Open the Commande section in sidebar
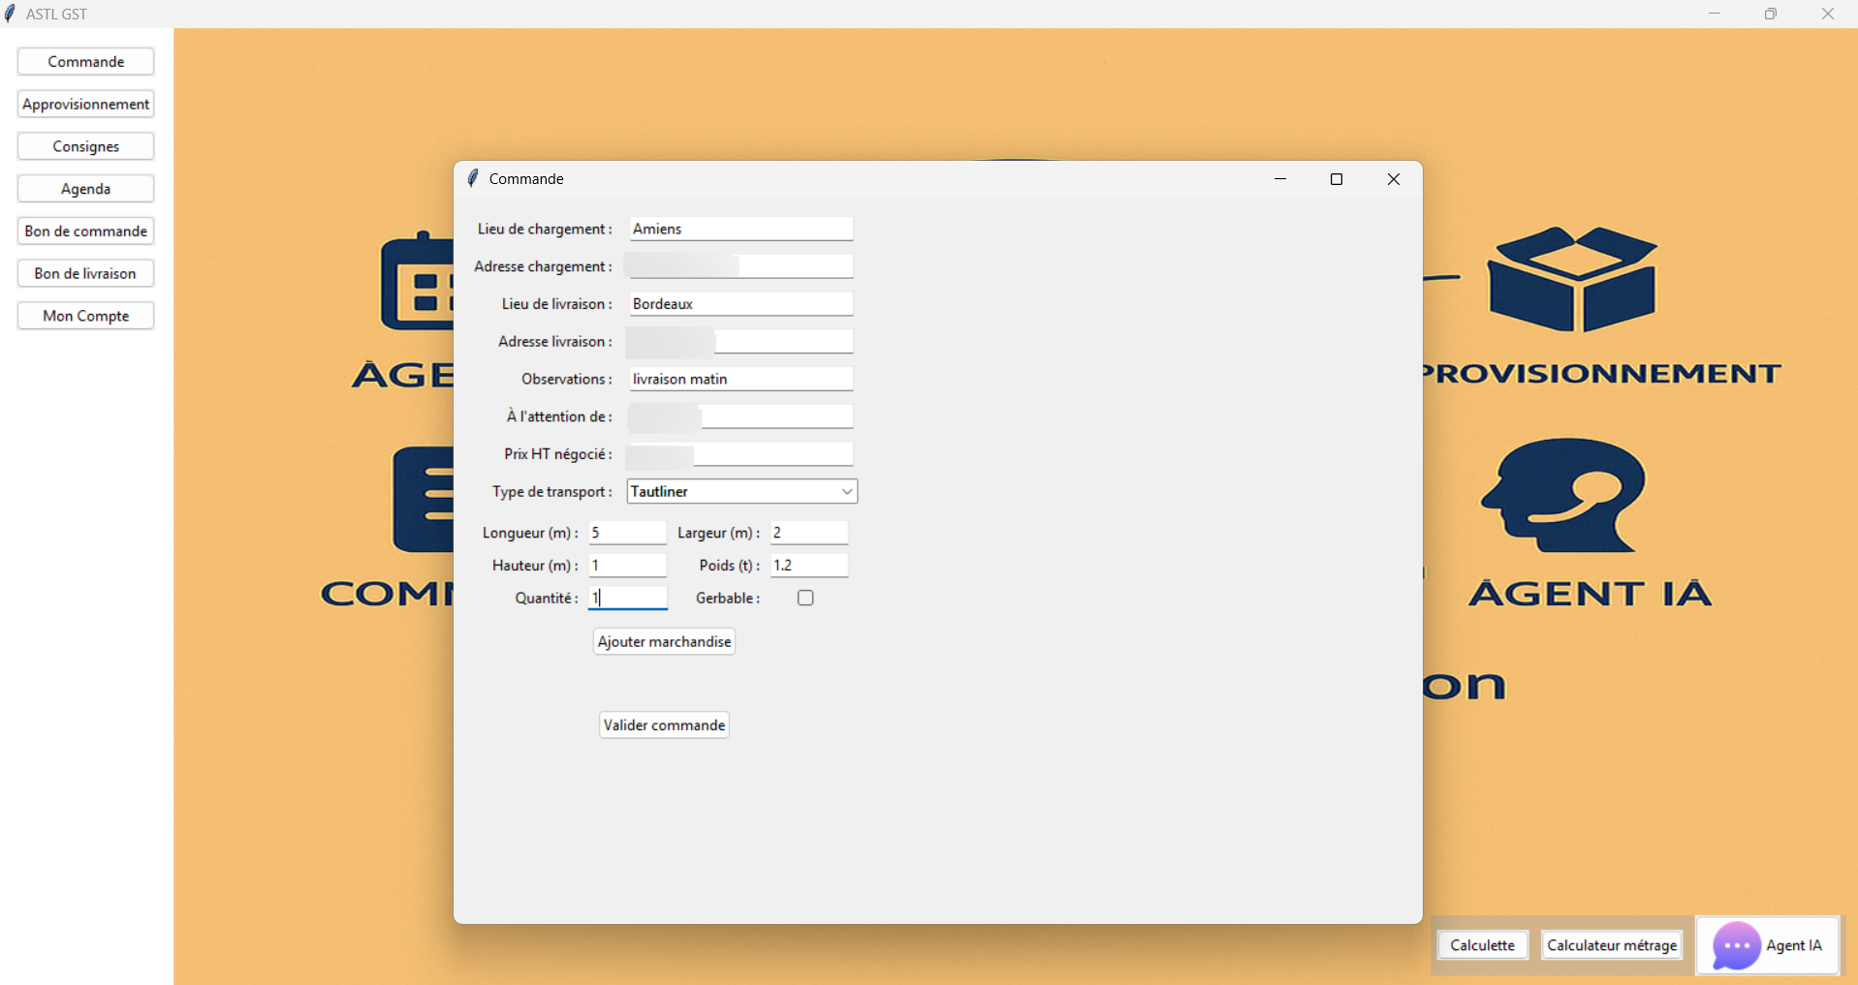This screenshot has width=1858, height=985. (85, 61)
